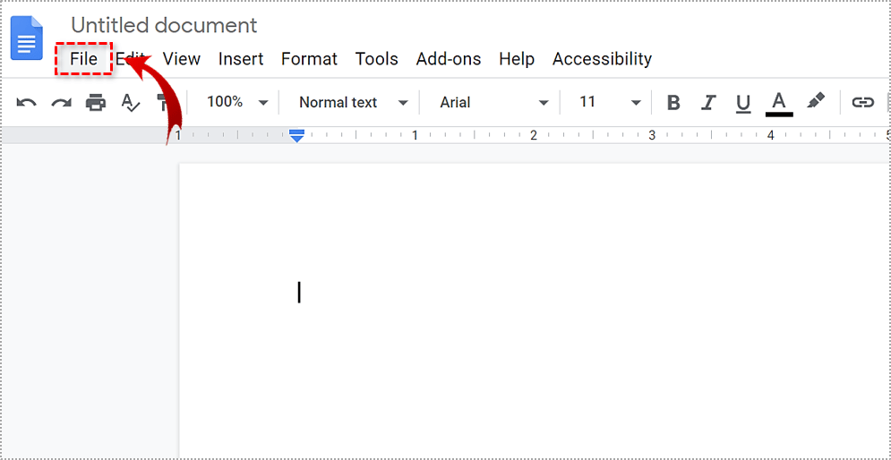Open the 100% zoom dropdown
Image resolution: width=891 pixels, height=460 pixels.
tap(236, 102)
